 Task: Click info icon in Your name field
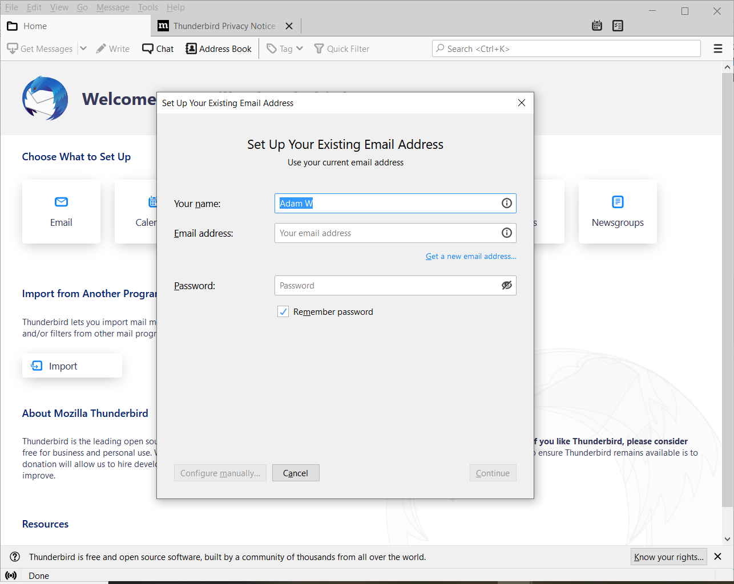tap(507, 204)
